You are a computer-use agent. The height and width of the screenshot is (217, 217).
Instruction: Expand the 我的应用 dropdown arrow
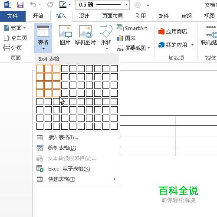click(192, 45)
